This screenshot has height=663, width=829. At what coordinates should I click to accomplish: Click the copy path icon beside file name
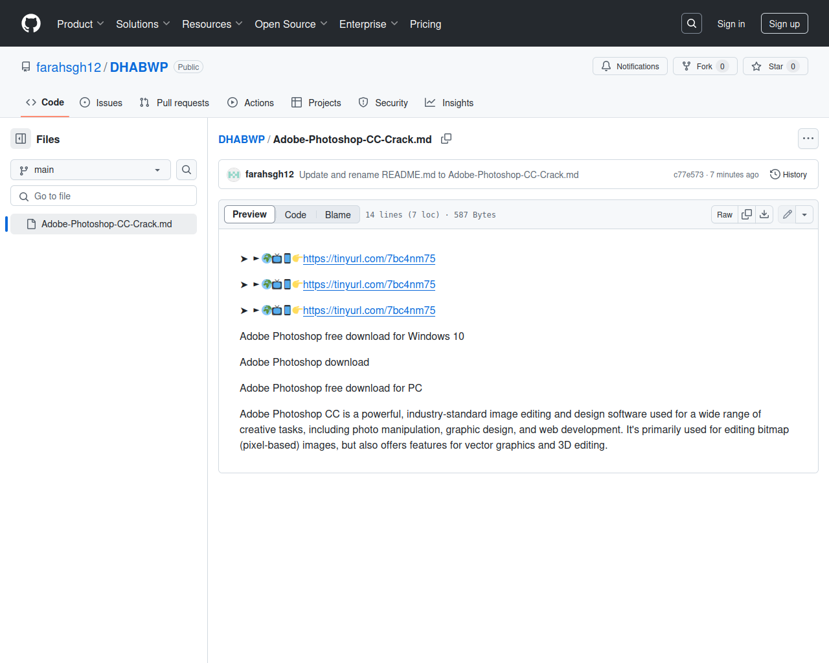[x=446, y=139]
